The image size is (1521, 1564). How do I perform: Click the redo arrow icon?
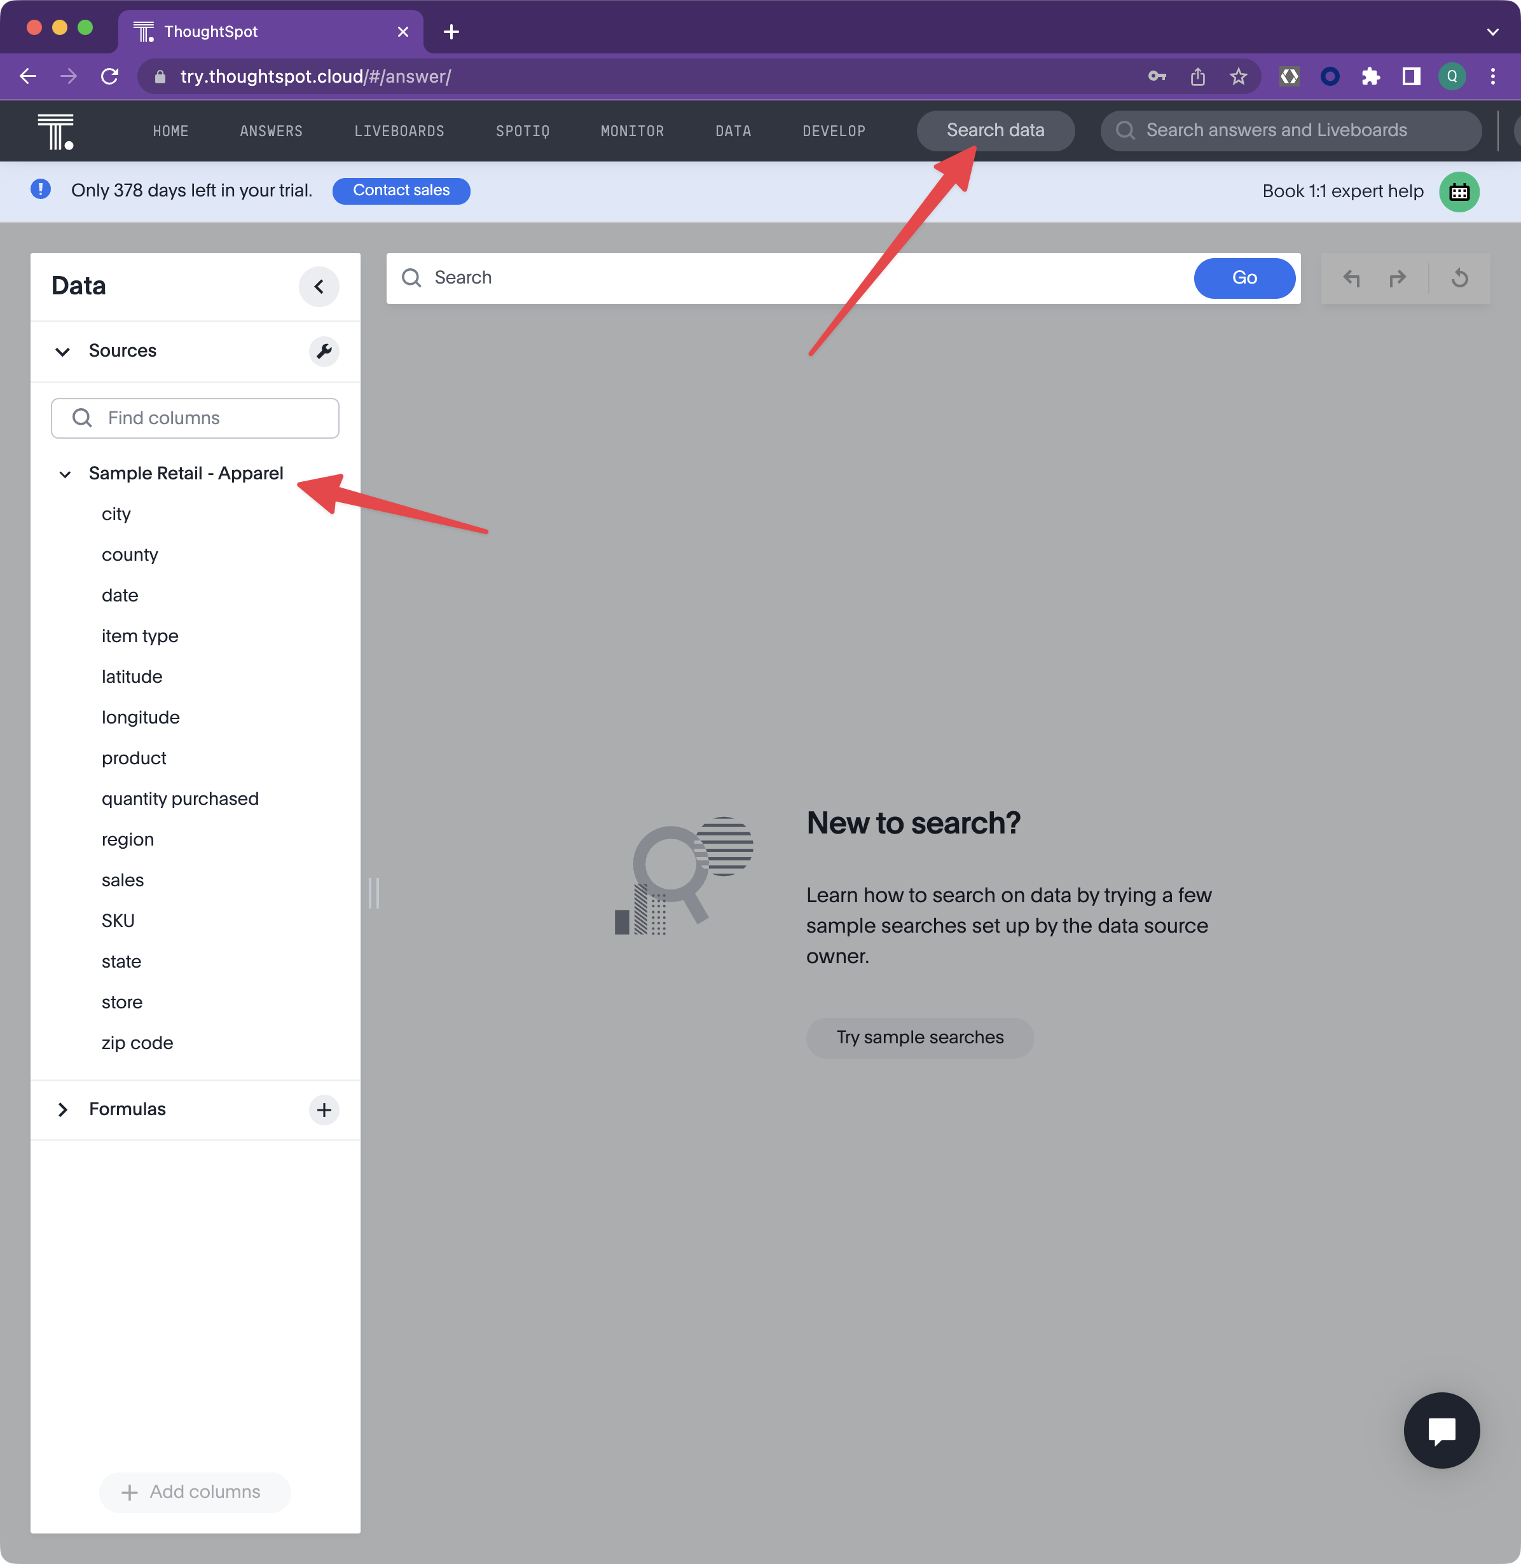(1397, 278)
